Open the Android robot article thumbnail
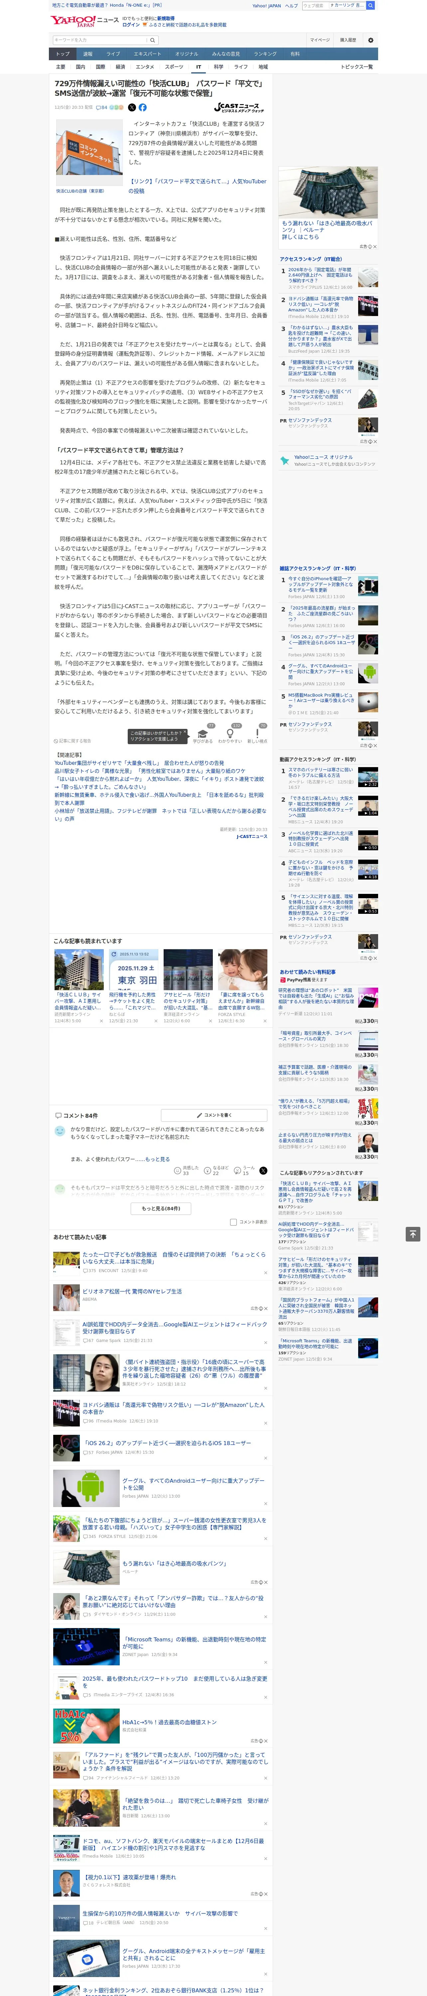 click(86, 1488)
